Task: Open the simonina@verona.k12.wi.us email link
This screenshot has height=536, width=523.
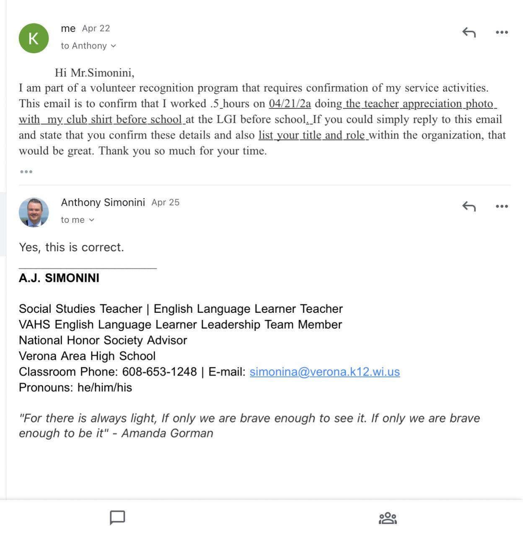Action: (x=324, y=372)
